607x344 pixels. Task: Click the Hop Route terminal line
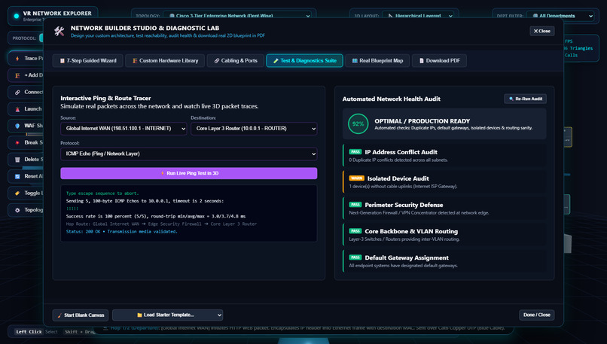click(161, 224)
